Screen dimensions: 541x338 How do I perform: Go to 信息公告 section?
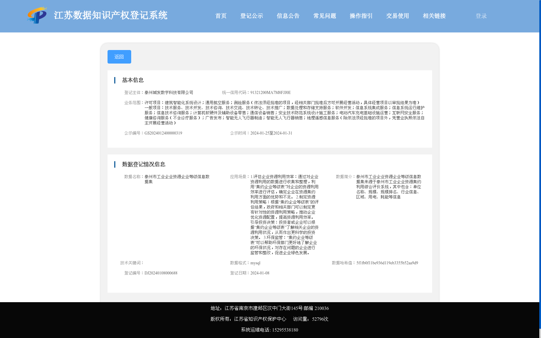click(x=288, y=16)
